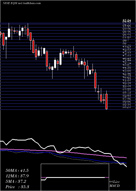The width and height of the screenshot is (136, 191).
Task: Click the 35.91 price axis label
Action: tap(127, 104)
